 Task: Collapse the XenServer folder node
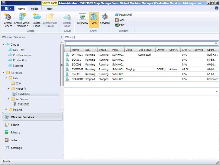point(8,99)
